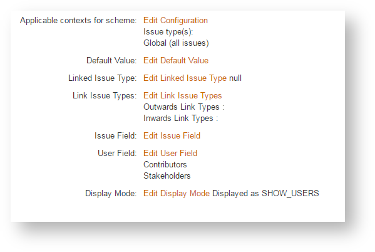Select the Global (all issues) text
Screen dimensions: 375x252
tap(176, 43)
